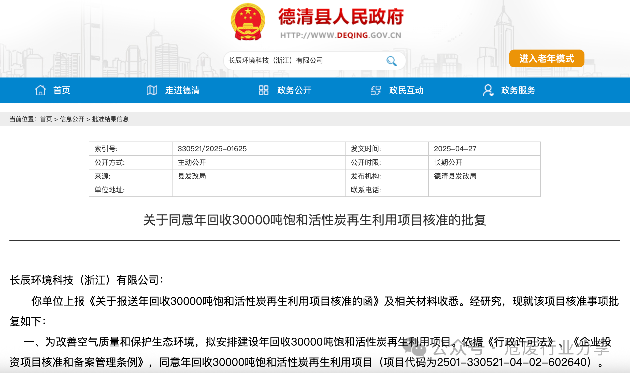630x373 pixels.
Task: Click the HTTP://WWW.DEQING.GOV.CN address text
Action: (341, 35)
